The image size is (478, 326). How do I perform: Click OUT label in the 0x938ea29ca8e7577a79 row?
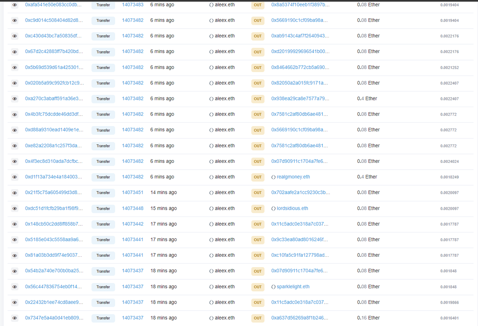click(258, 99)
